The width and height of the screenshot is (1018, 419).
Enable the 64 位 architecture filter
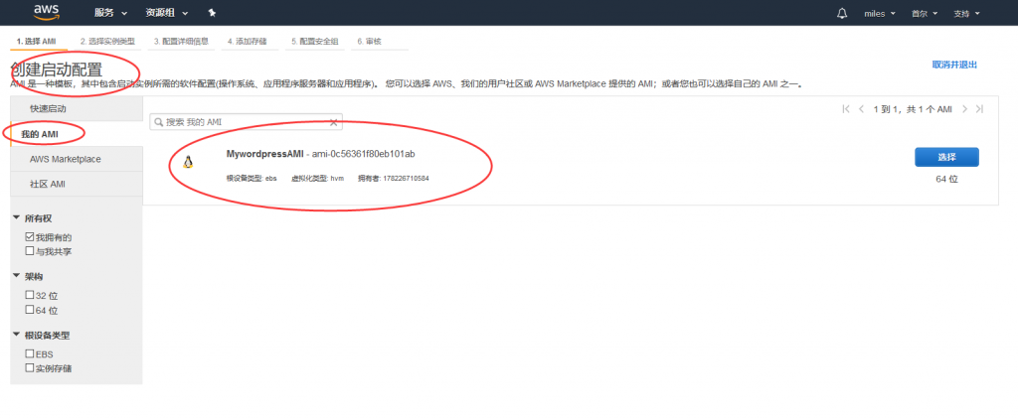29,310
